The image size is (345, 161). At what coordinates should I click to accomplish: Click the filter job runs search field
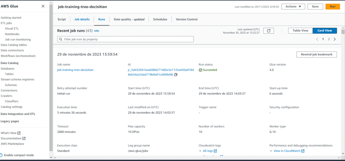125,39
